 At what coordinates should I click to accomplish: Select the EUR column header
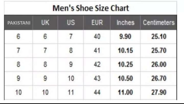pos(97,23)
